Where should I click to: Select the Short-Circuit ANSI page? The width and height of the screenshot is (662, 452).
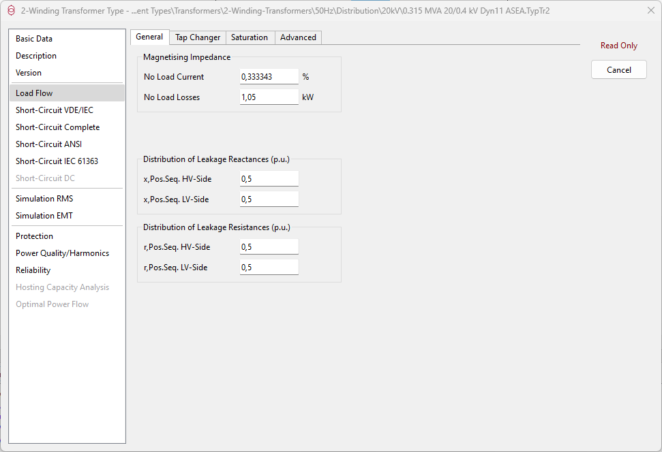(x=48, y=144)
